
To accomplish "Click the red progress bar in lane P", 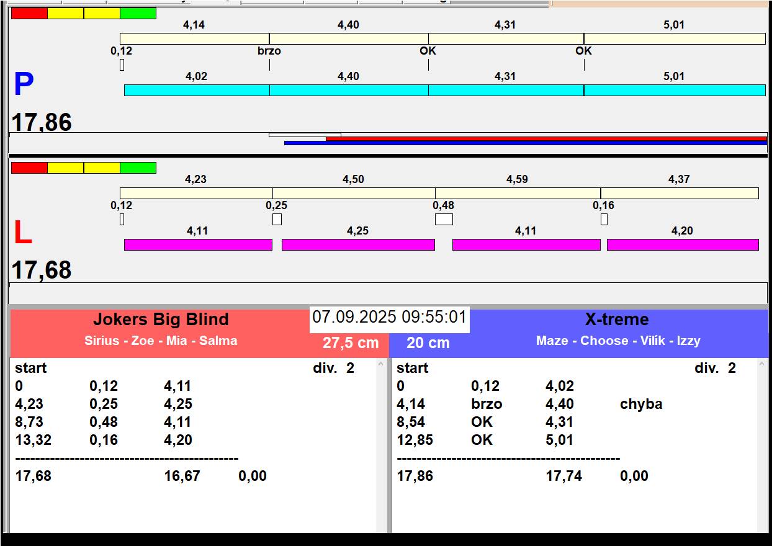I will coord(546,139).
